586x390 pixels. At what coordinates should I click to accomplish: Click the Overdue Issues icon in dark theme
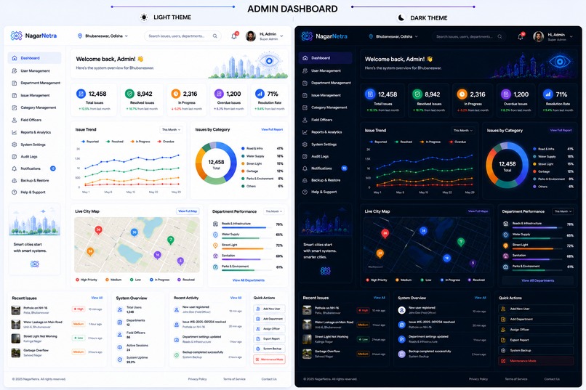coord(505,94)
